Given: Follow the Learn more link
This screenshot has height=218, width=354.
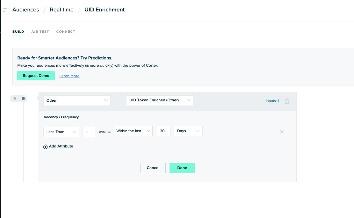Looking at the screenshot, I should (69, 76).
